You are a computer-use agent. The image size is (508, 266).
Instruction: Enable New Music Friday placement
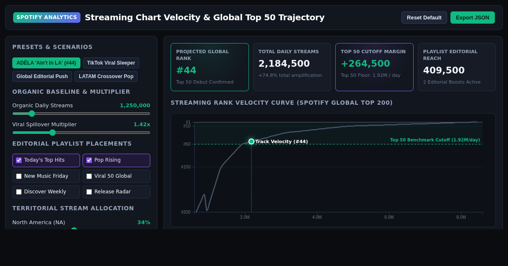[x=19, y=176]
